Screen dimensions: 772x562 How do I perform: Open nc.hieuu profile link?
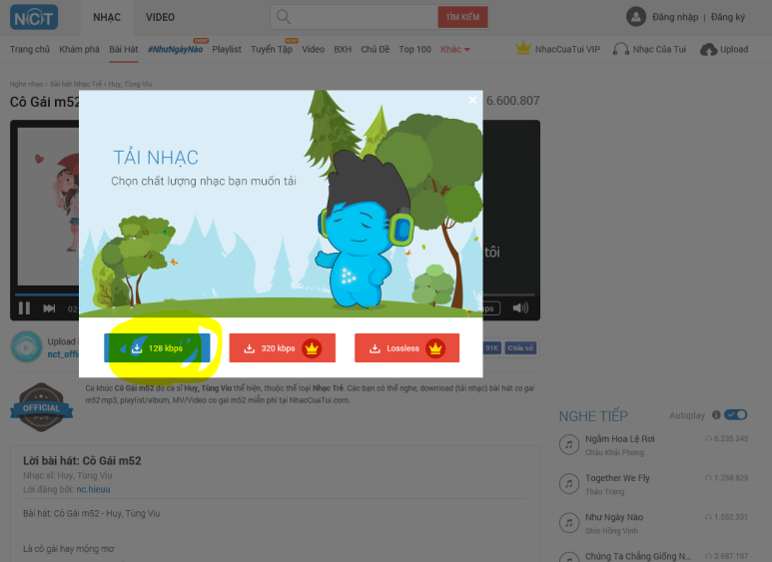(93, 489)
